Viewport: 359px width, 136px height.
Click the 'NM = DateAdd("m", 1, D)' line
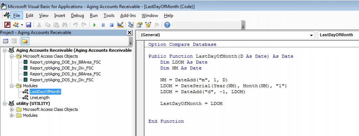coord(194,80)
